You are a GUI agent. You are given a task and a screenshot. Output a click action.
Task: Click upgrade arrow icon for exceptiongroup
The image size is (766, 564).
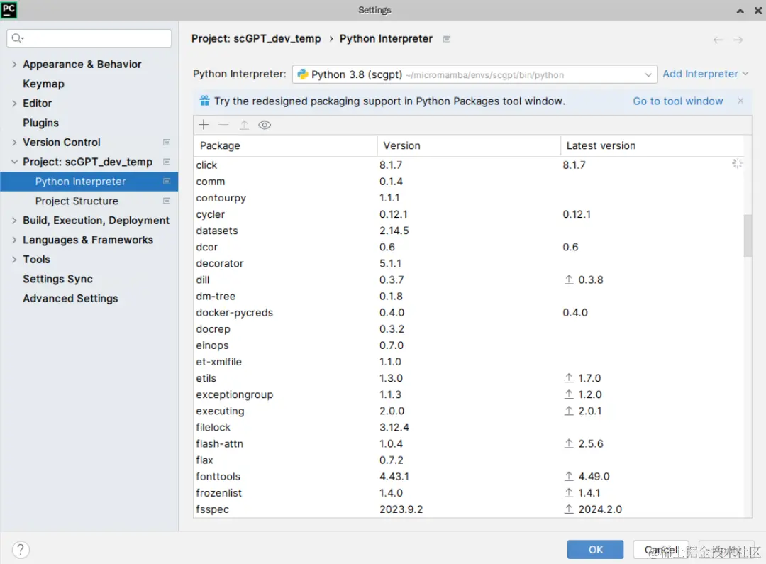[569, 394]
